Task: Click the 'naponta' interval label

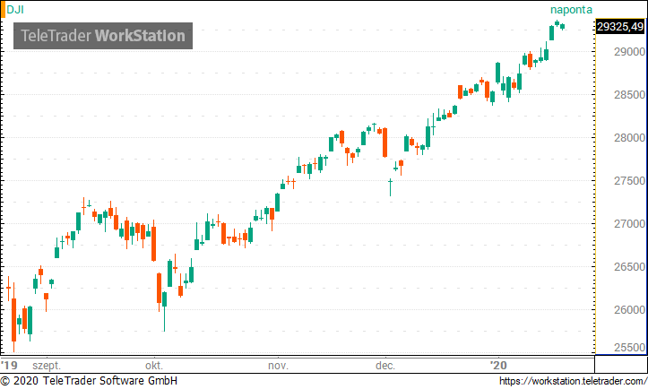Action: [571, 10]
